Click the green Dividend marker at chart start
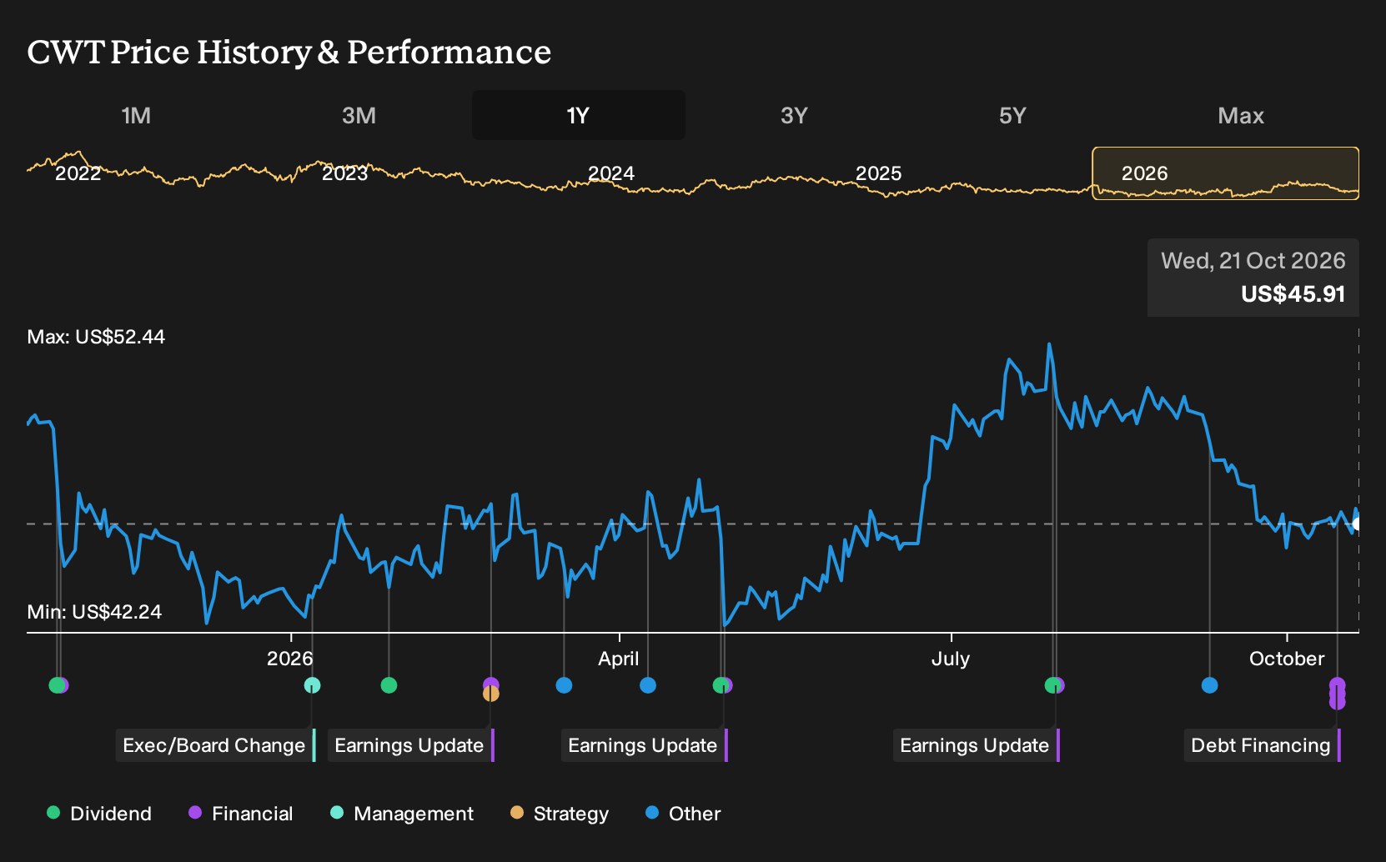 click(x=56, y=685)
